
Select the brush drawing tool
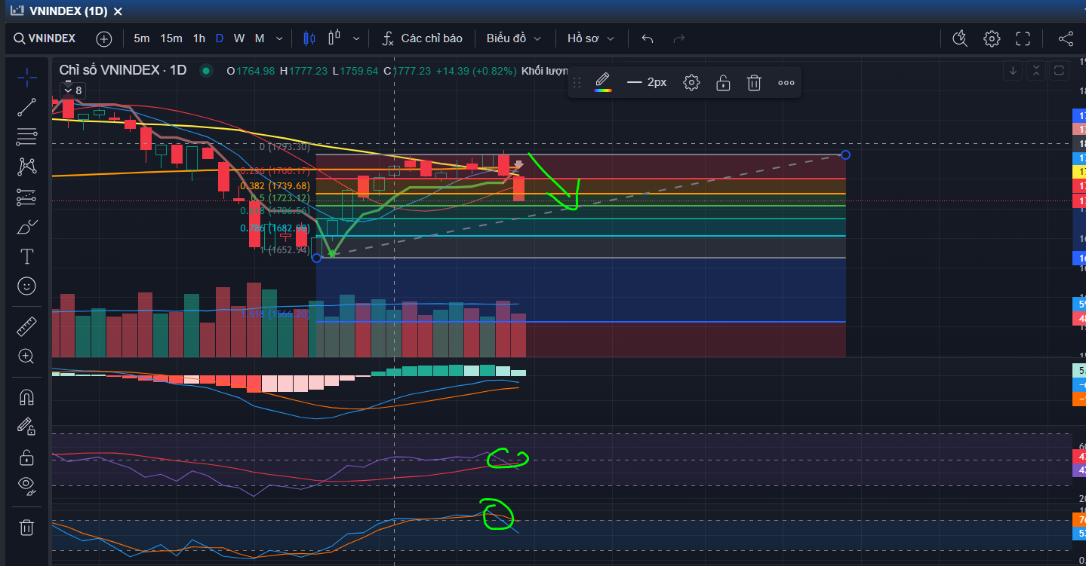[x=26, y=227]
